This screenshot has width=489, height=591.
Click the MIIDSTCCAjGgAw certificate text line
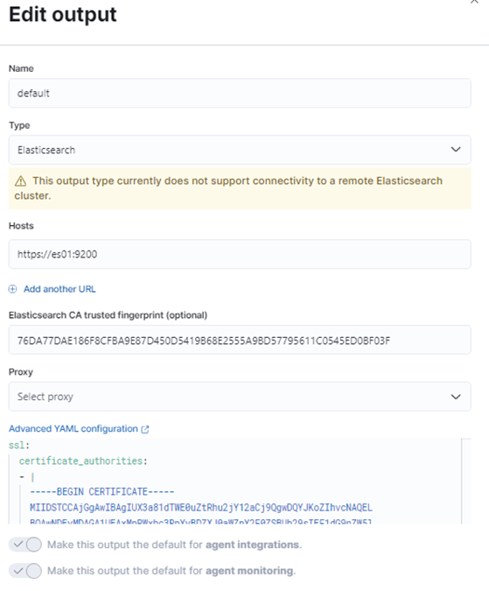point(201,507)
